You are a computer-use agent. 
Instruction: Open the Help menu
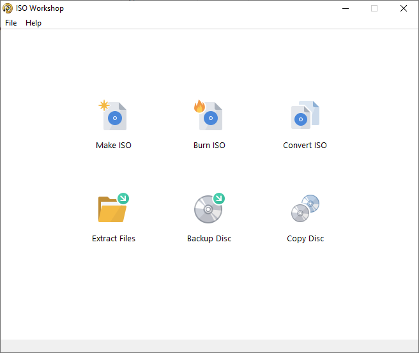33,23
